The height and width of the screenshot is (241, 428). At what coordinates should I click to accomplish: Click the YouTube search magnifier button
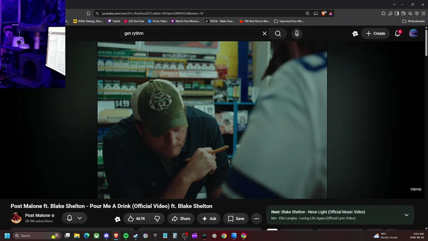(x=278, y=33)
